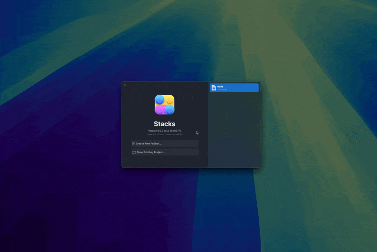
Task: Click the Stacks title heading
Action: pos(164,124)
